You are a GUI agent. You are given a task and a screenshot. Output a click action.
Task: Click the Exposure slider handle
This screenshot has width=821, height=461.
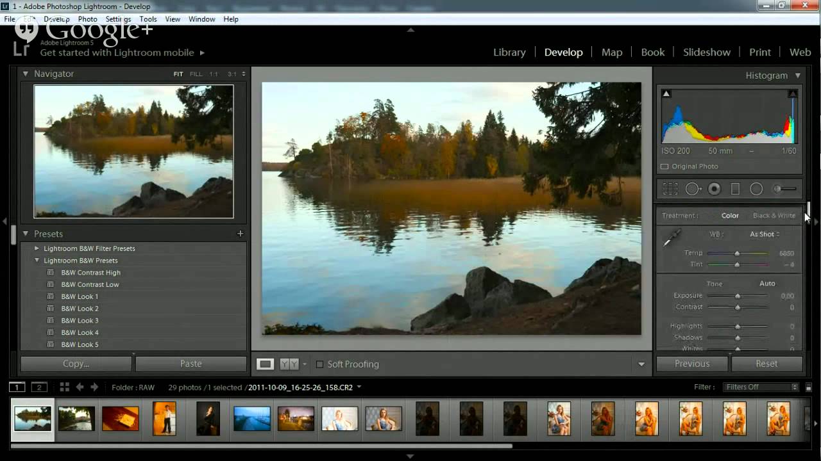[738, 296]
